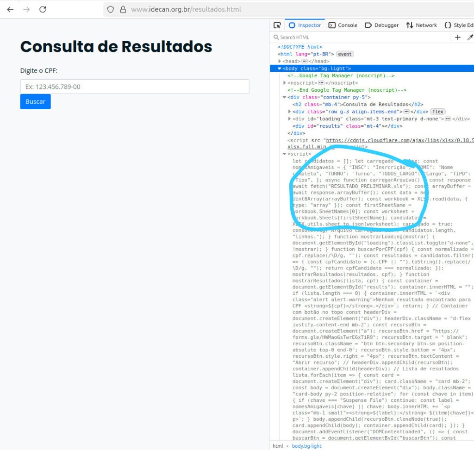Image resolution: width=474 pixels, height=450 pixels.
Task: Collapse the container py-5 div
Action: (284, 98)
